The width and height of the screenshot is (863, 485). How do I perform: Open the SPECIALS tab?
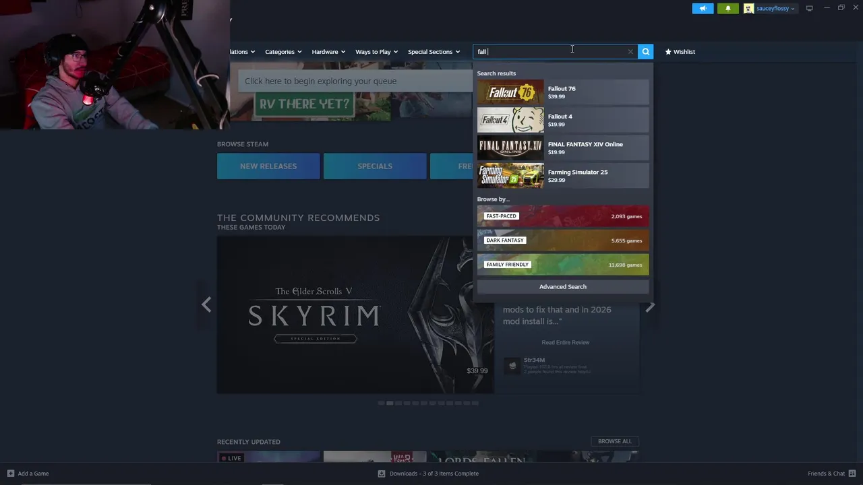[x=375, y=166]
